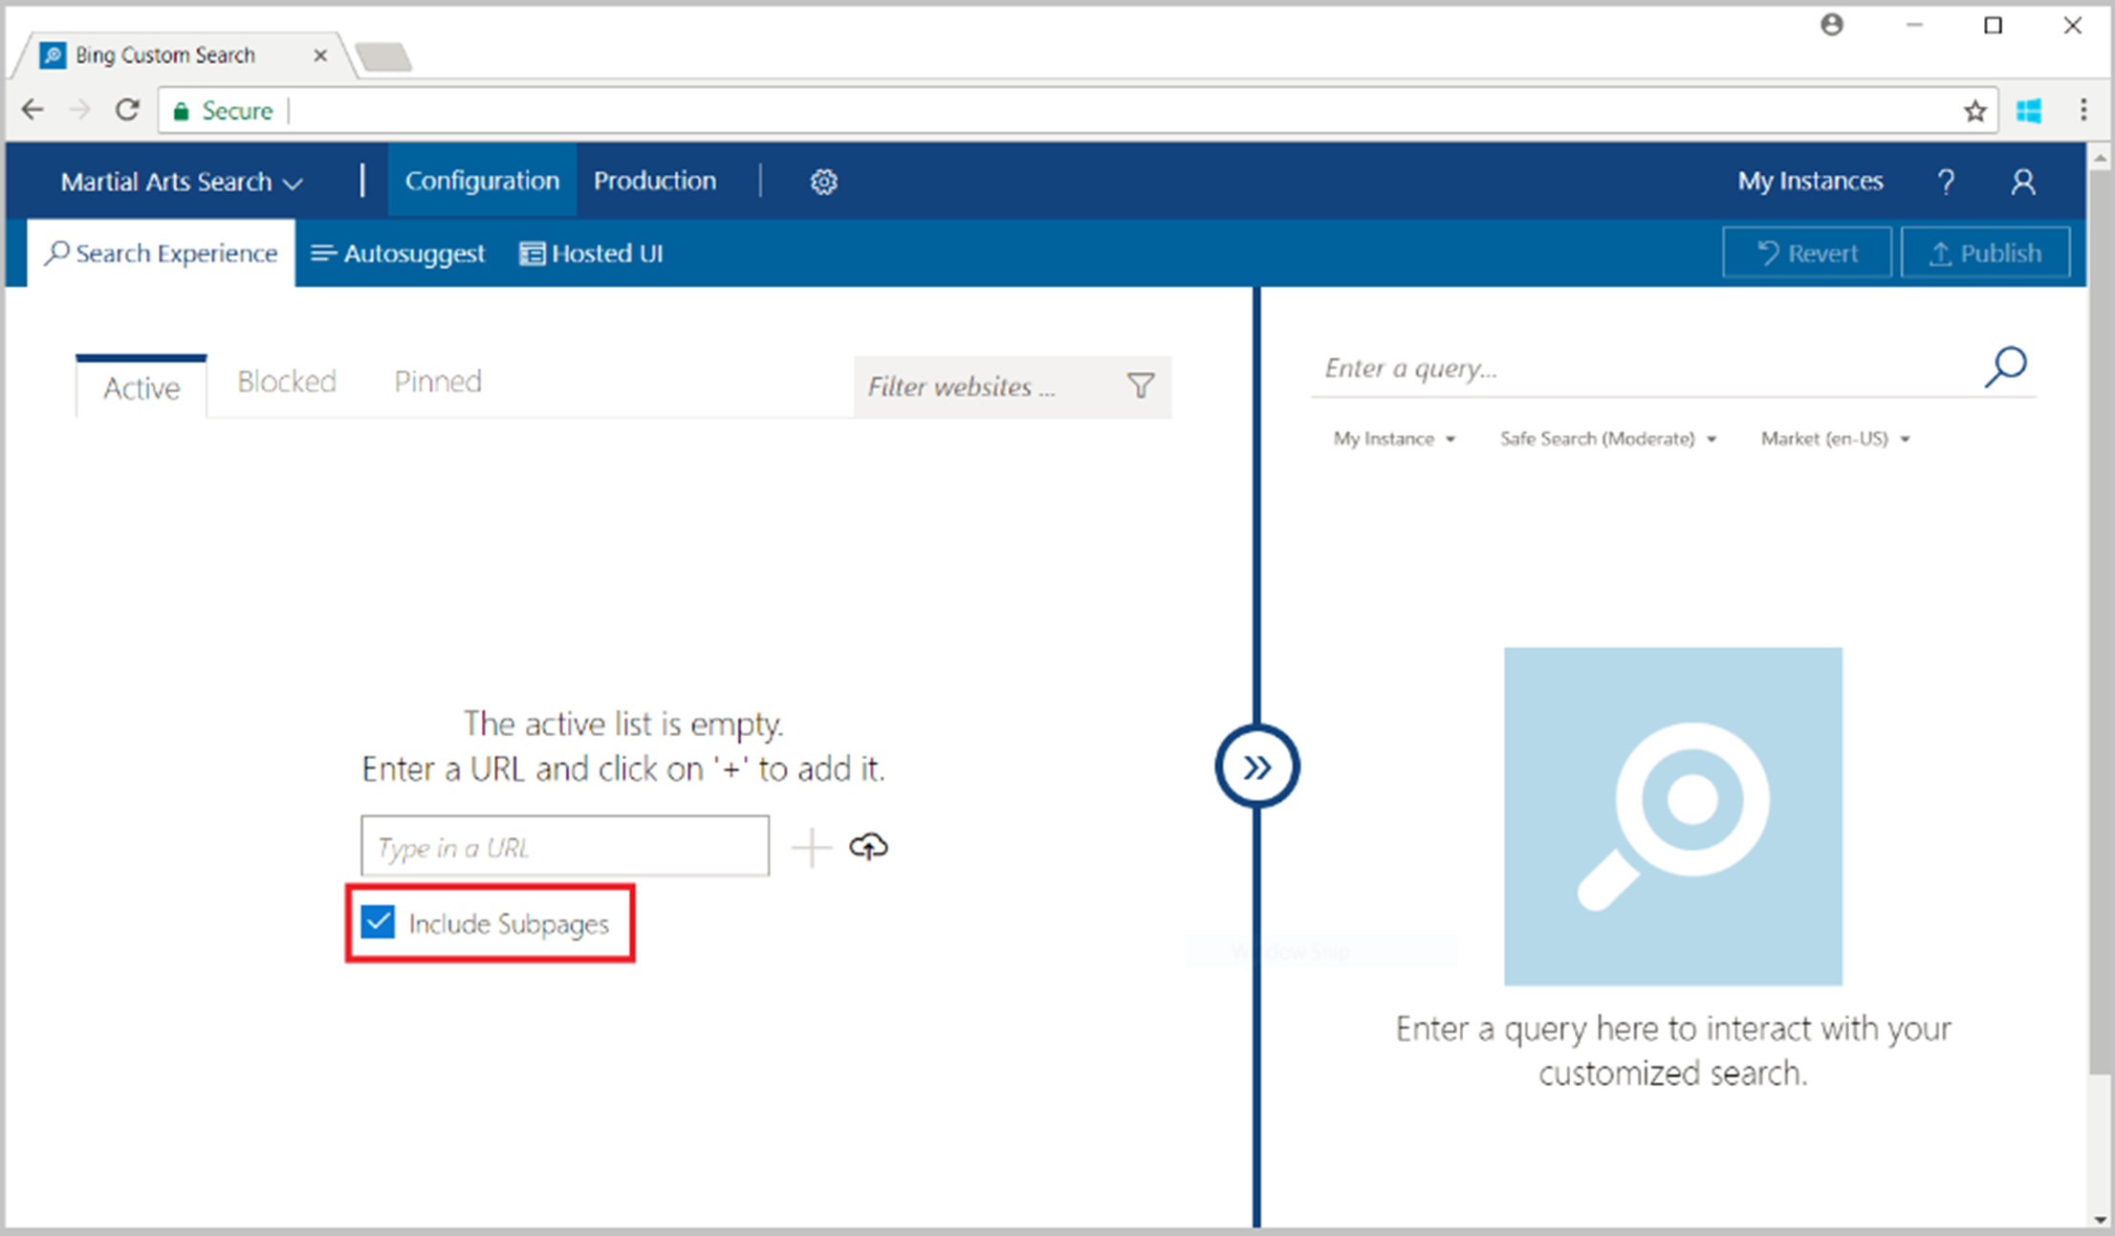The width and height of the screenshot is (2115, 1236).
Task: Click the query search magnifier icon
Action: pyautogui.click(x=2005, y=367)
